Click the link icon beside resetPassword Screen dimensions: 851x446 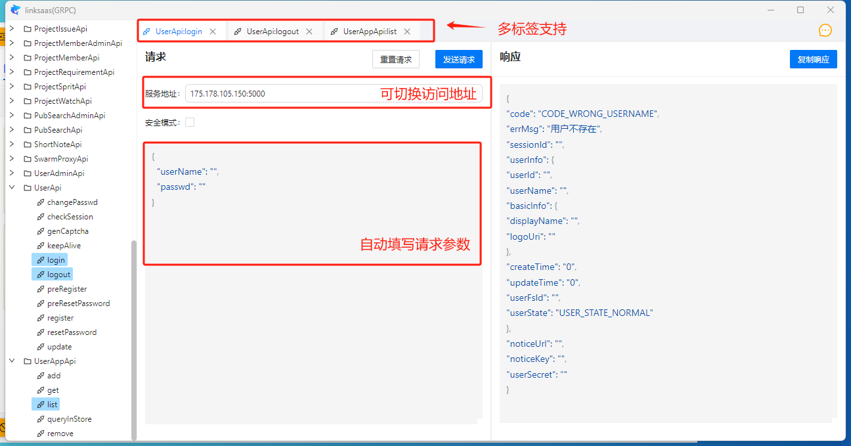click(41, 332)
